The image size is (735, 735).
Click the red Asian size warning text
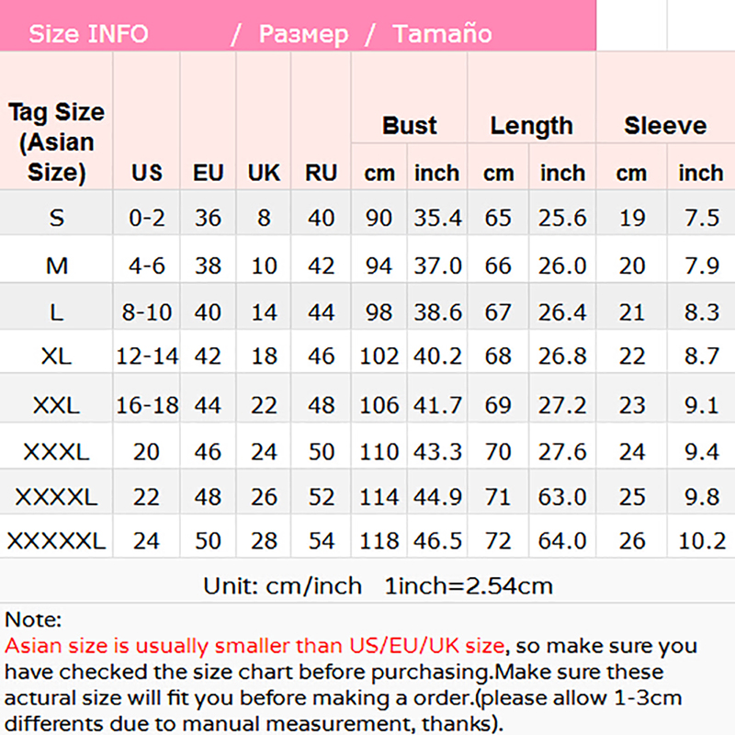(254, 646)
